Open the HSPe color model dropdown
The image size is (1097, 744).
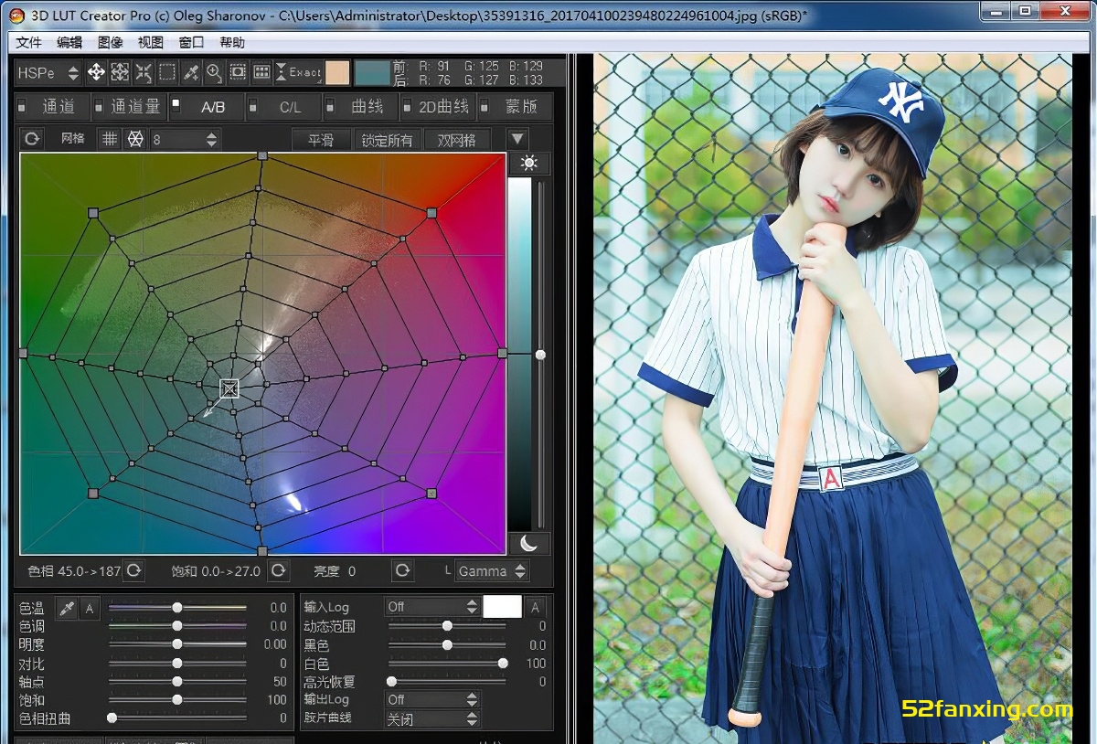(x=48, y=72)
